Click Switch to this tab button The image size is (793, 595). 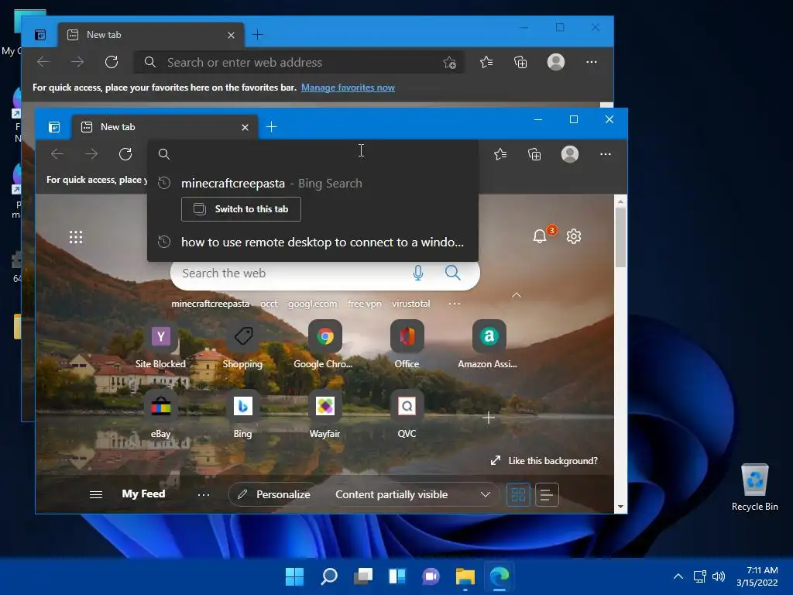tap(242, 209)
